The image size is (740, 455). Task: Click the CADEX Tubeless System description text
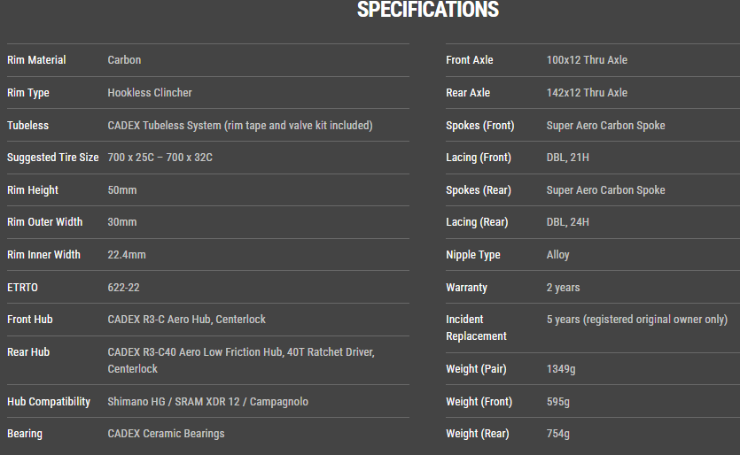[x=240, y=126]
